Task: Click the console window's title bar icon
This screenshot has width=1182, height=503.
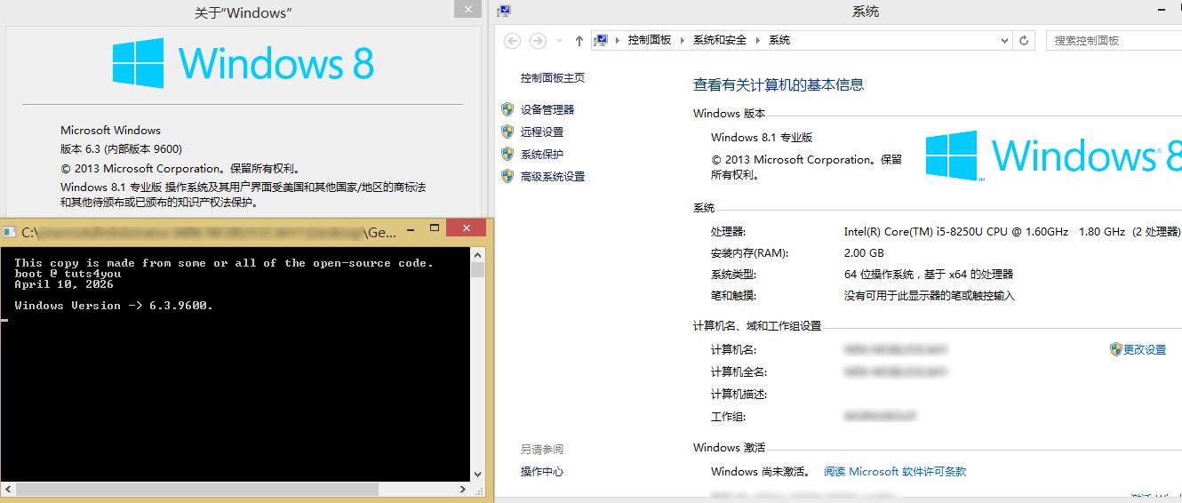Action: (x=10, y=232)
